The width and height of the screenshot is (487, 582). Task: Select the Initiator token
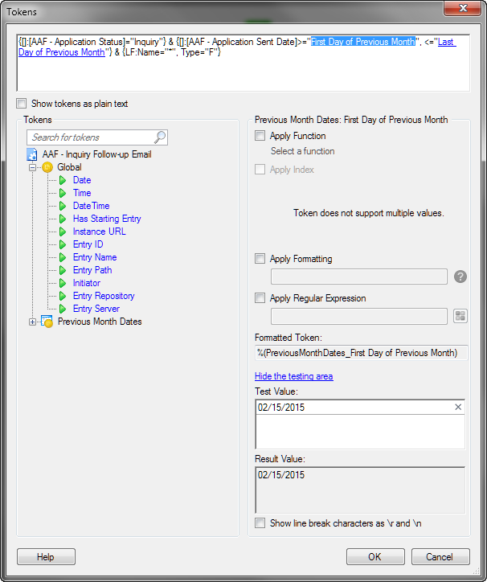pyautogui.click(x=87, y=283)
